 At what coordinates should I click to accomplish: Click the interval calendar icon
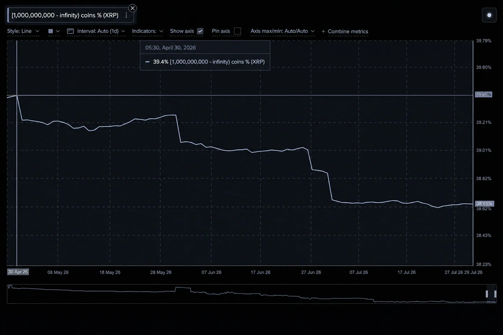pyautogui.click(x=70, y=31)
